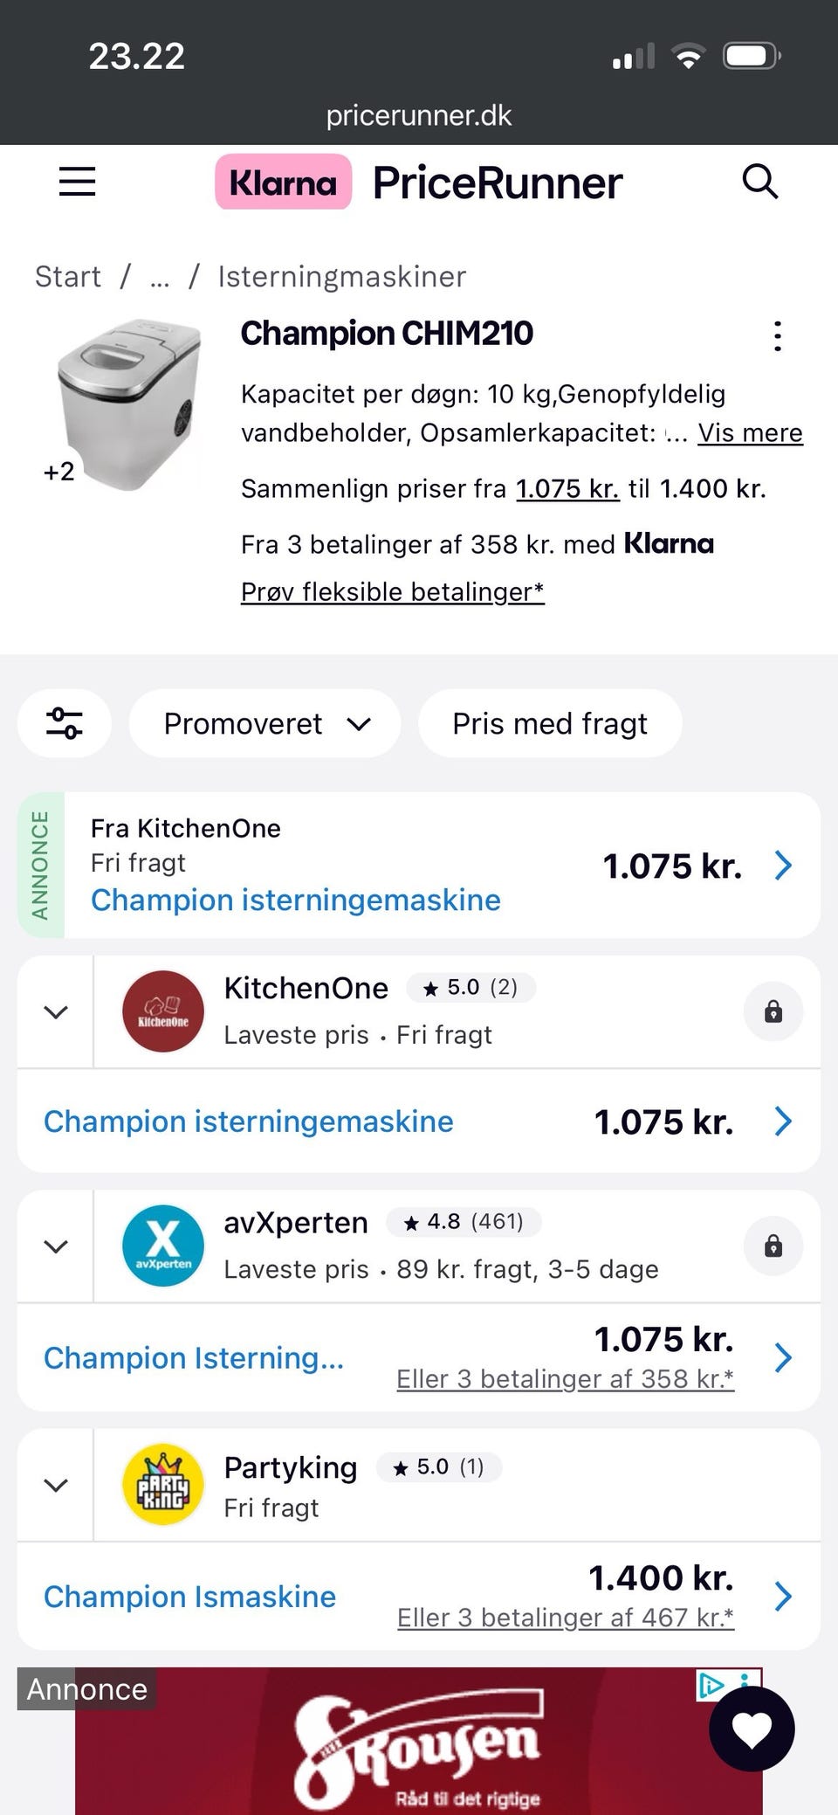Click the Partyking store logo
The height and width of the screenshot is (1815, 838).
coord(163,1484)
